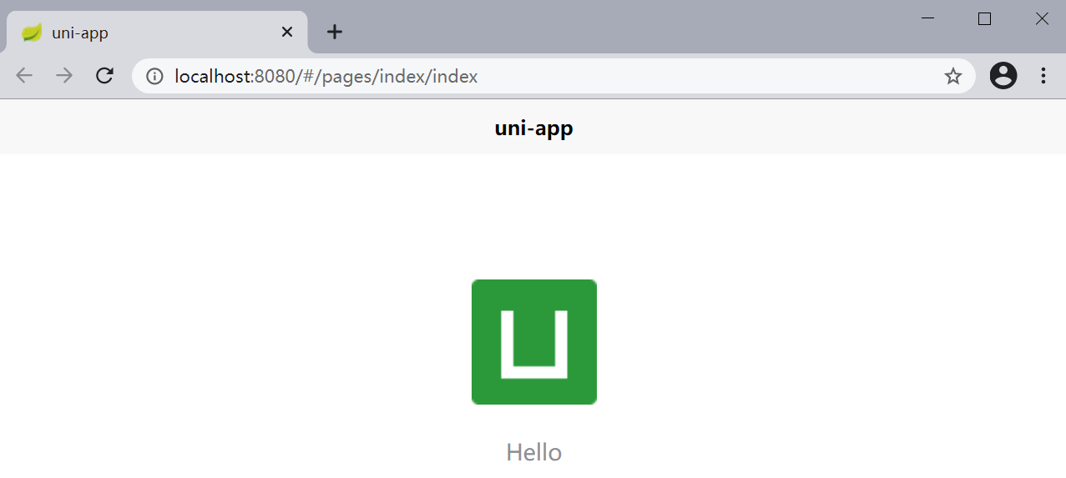Open a new tab with the plus button
The width and height of the screenshot is (1066, 478).
pyautogui.click(x=334, y=32)
